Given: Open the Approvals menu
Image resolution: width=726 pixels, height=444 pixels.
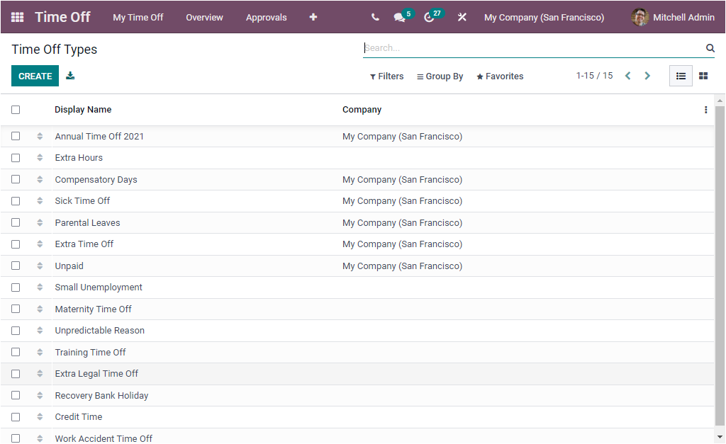Looking at the screenshot, I should coord(266,17).
